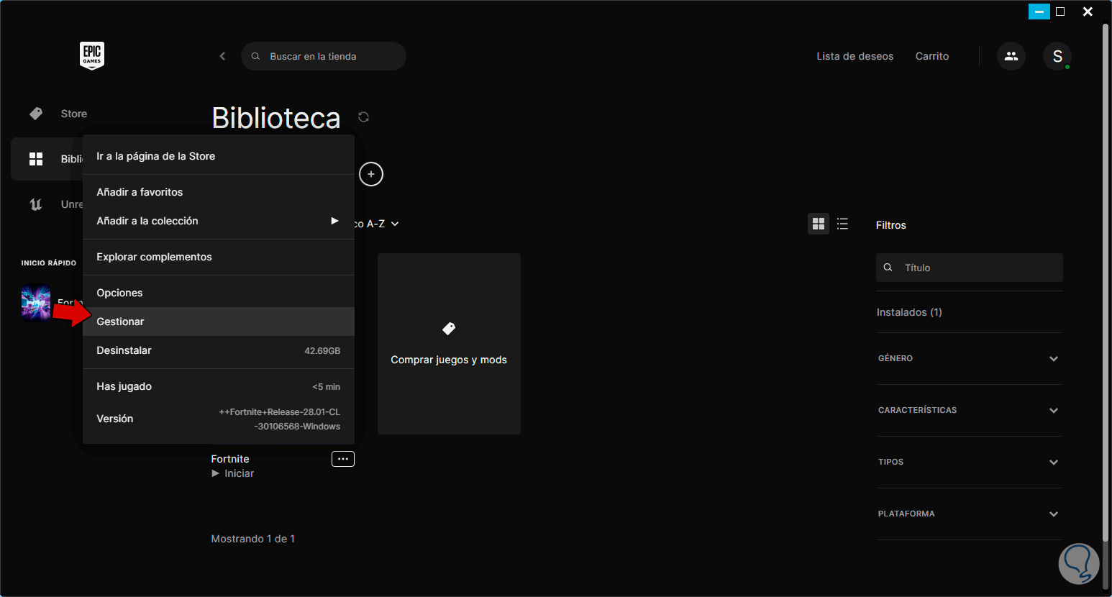Select Gestionar in context menu
Screen dimensions: 1112x597
tap(219, 322)
